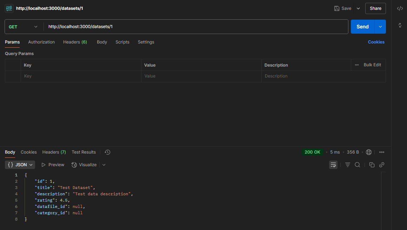Click the query param Value field
This screenshot has height=230, width=407.
(x=201, y=76)
